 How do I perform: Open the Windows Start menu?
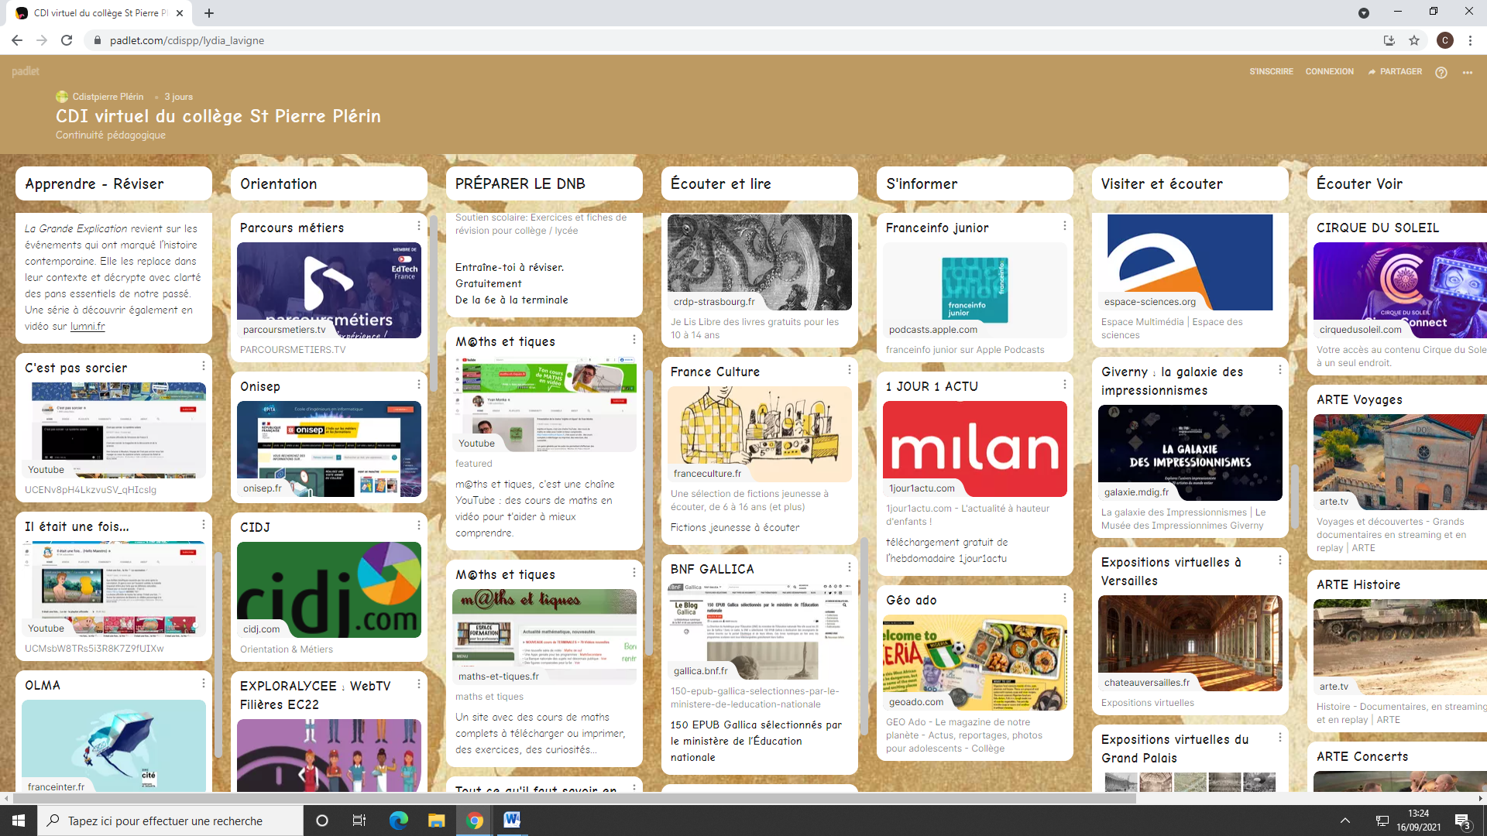click(19, 821)
